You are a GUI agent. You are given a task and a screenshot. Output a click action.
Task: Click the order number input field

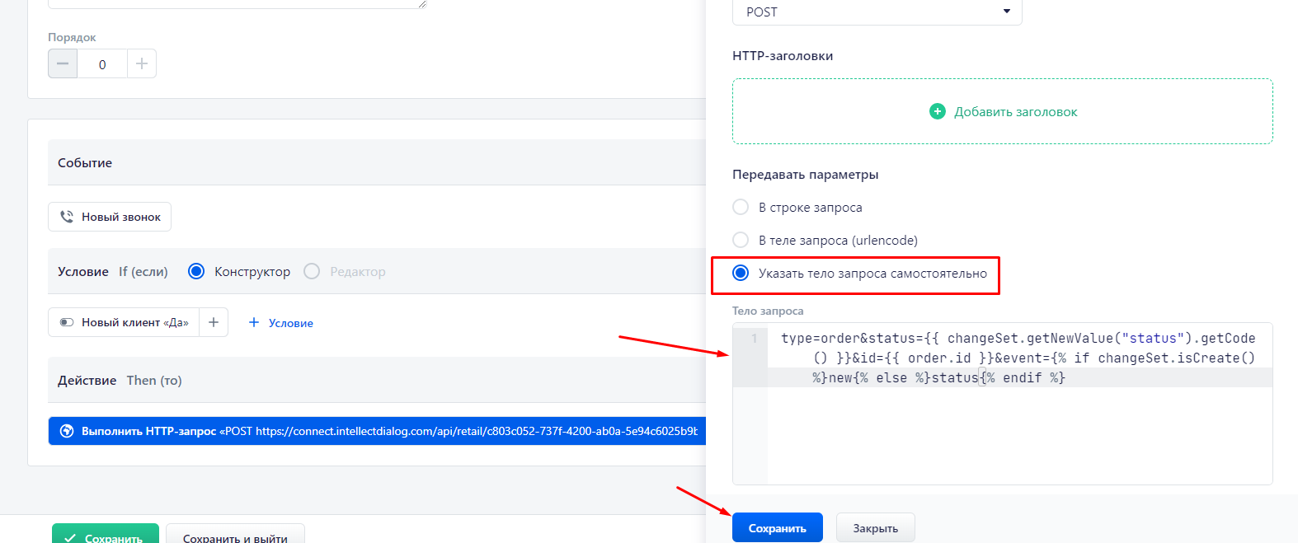[x=102, y=63]
